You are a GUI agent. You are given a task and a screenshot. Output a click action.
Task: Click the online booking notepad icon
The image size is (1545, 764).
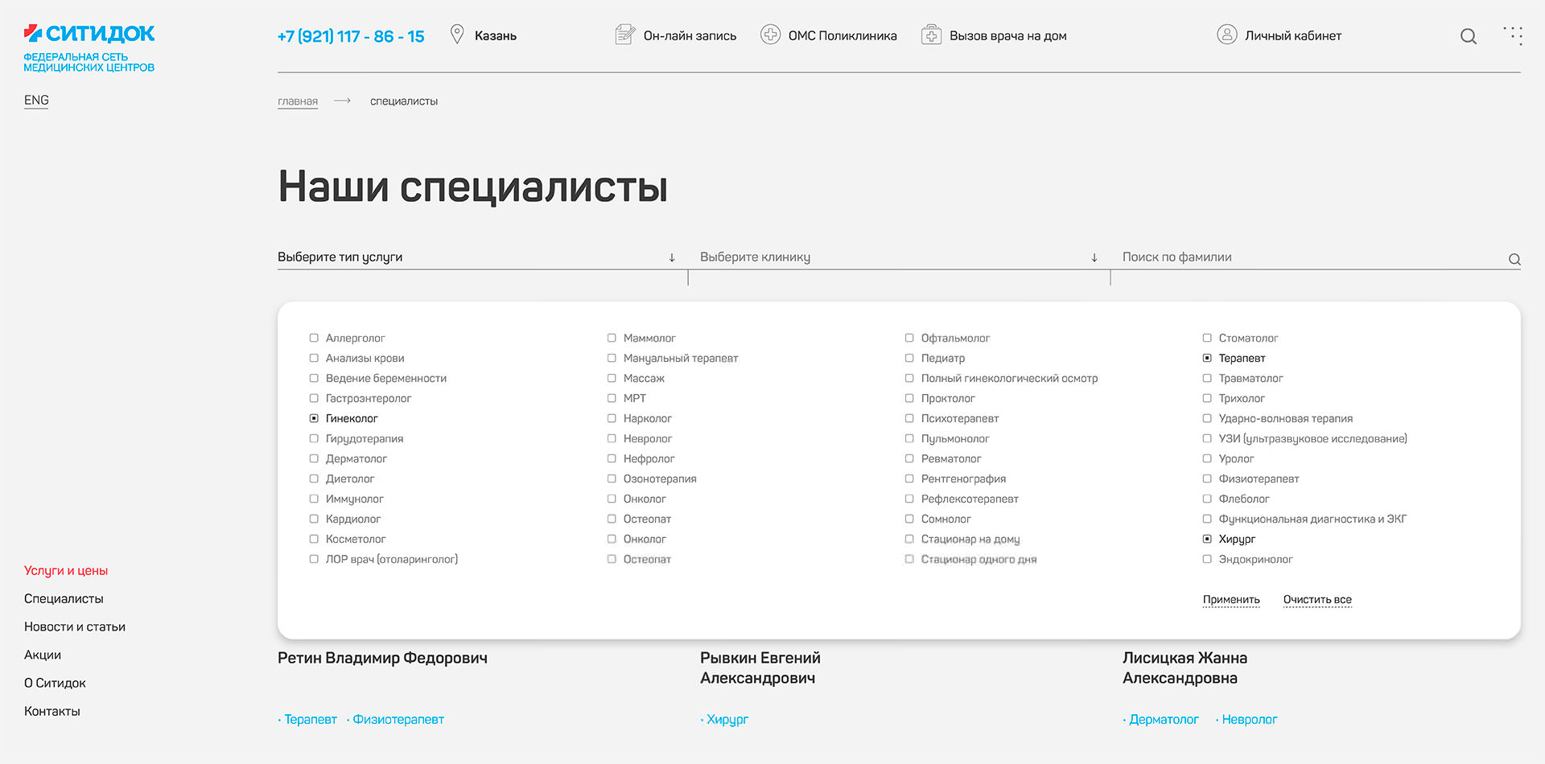click(x=625, y=35)
